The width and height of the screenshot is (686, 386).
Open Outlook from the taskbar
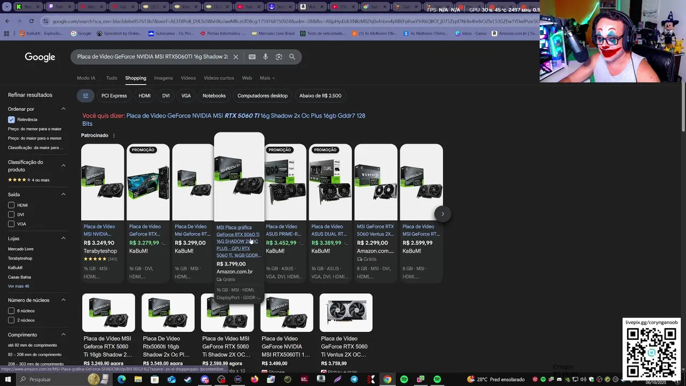(171, 380)
